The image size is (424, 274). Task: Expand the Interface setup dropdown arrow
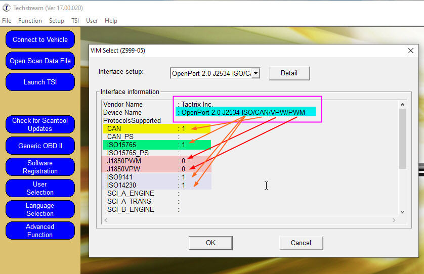point(256,73)
